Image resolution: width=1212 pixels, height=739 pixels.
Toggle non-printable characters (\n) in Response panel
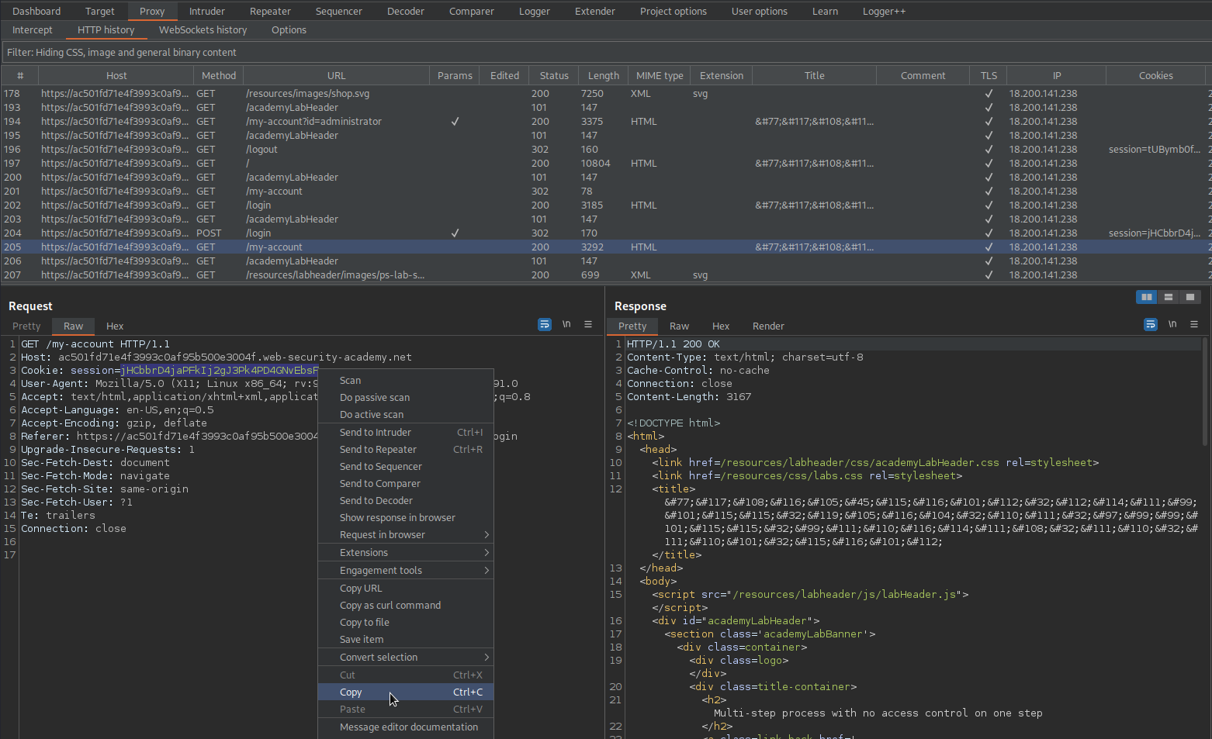coord(1172,324)
